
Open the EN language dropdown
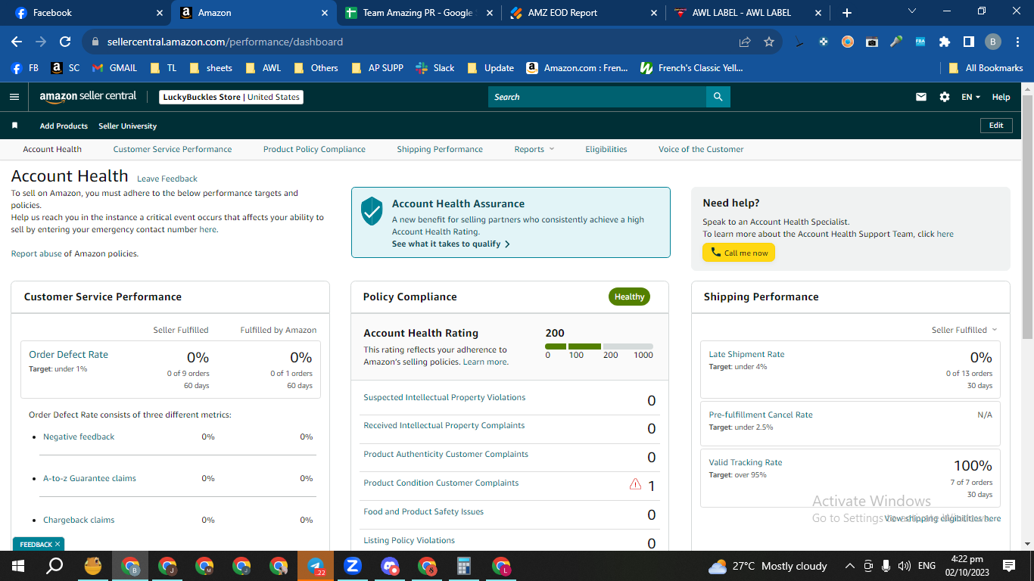970,97
